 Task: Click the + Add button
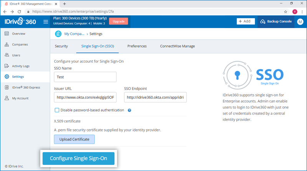pyautogui.click(x=246, y=22)
